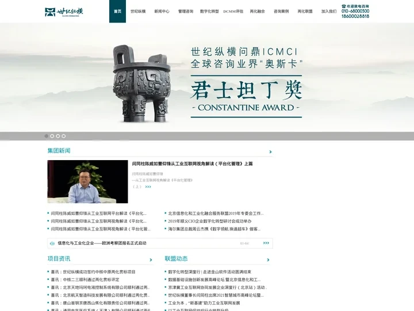Expand more 联盟动态 with its arrow

(x=268, y=260)
